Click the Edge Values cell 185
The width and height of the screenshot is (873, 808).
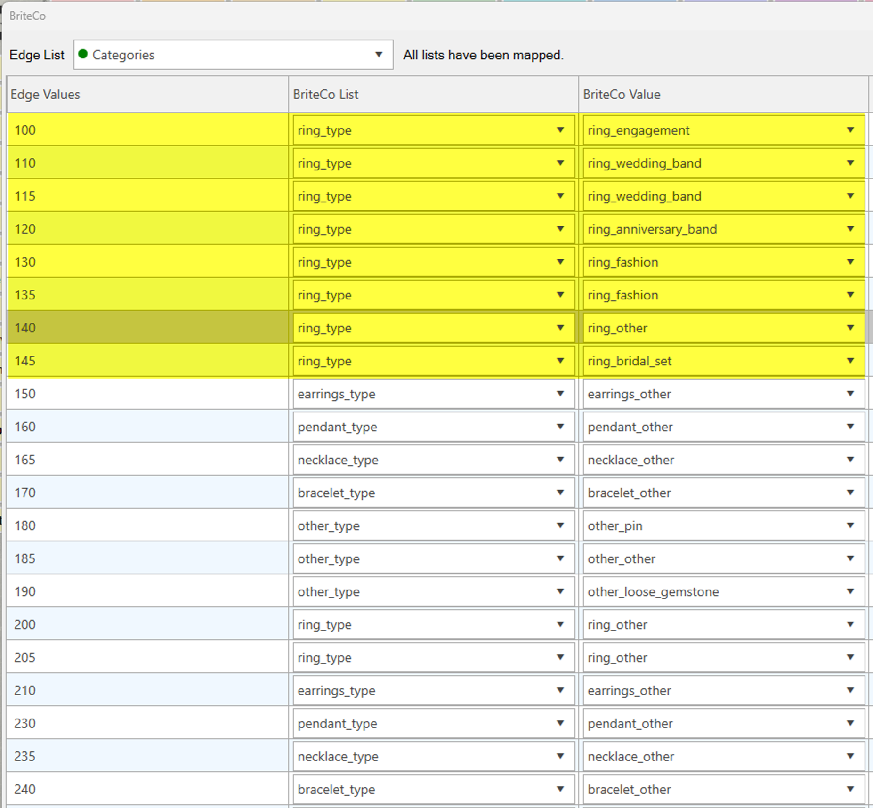coord(147,558)
